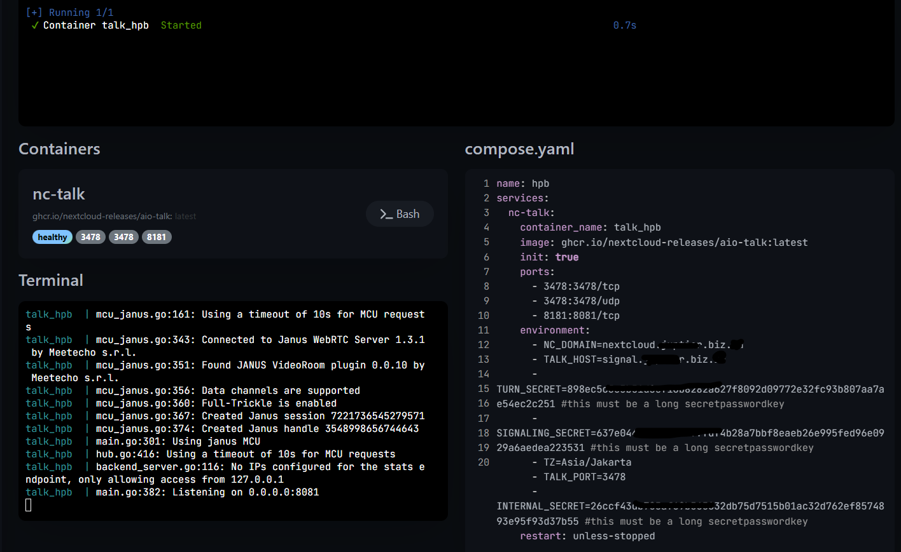Click the INTERNAL_SECRET line
This screenshot has height=552, width=901.
(x=690, y=514)
